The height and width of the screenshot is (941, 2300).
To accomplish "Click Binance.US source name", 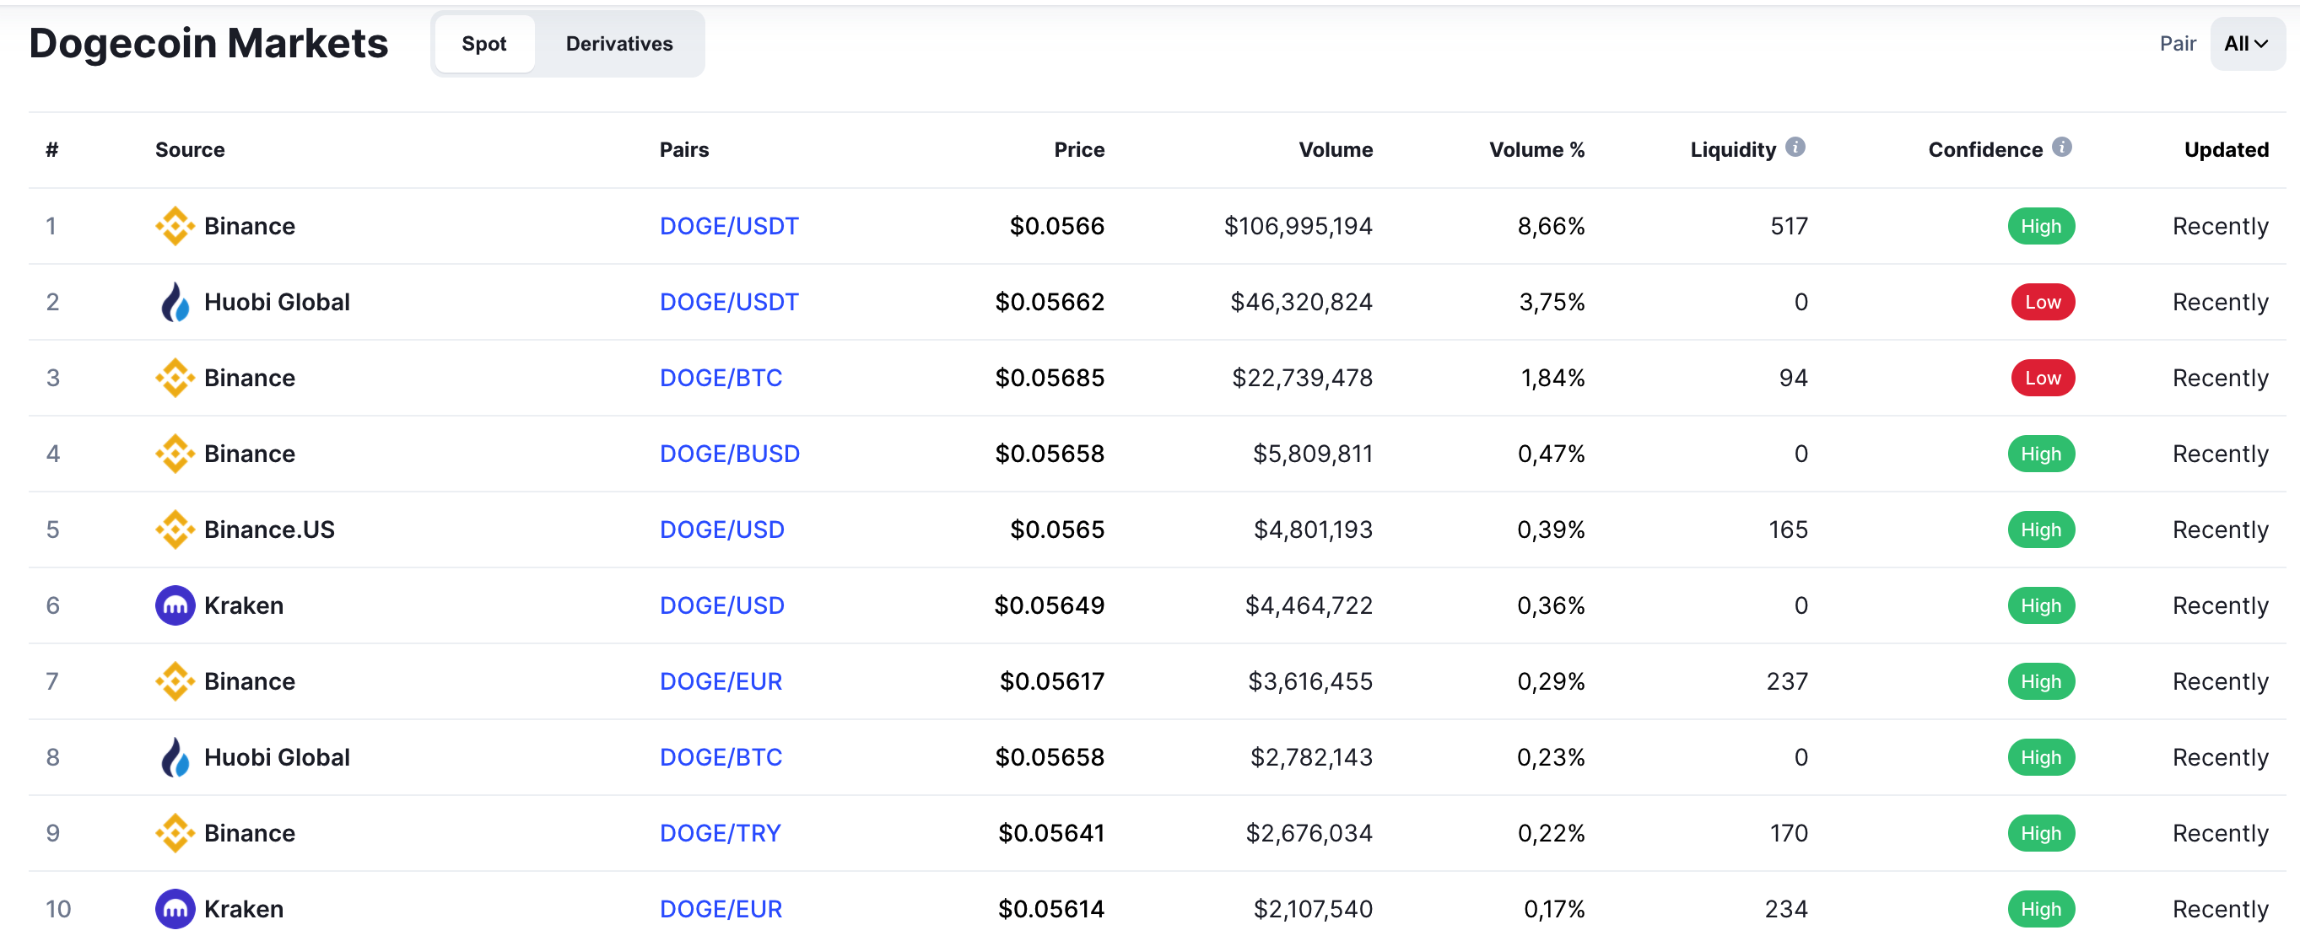I will pos(269,529).
